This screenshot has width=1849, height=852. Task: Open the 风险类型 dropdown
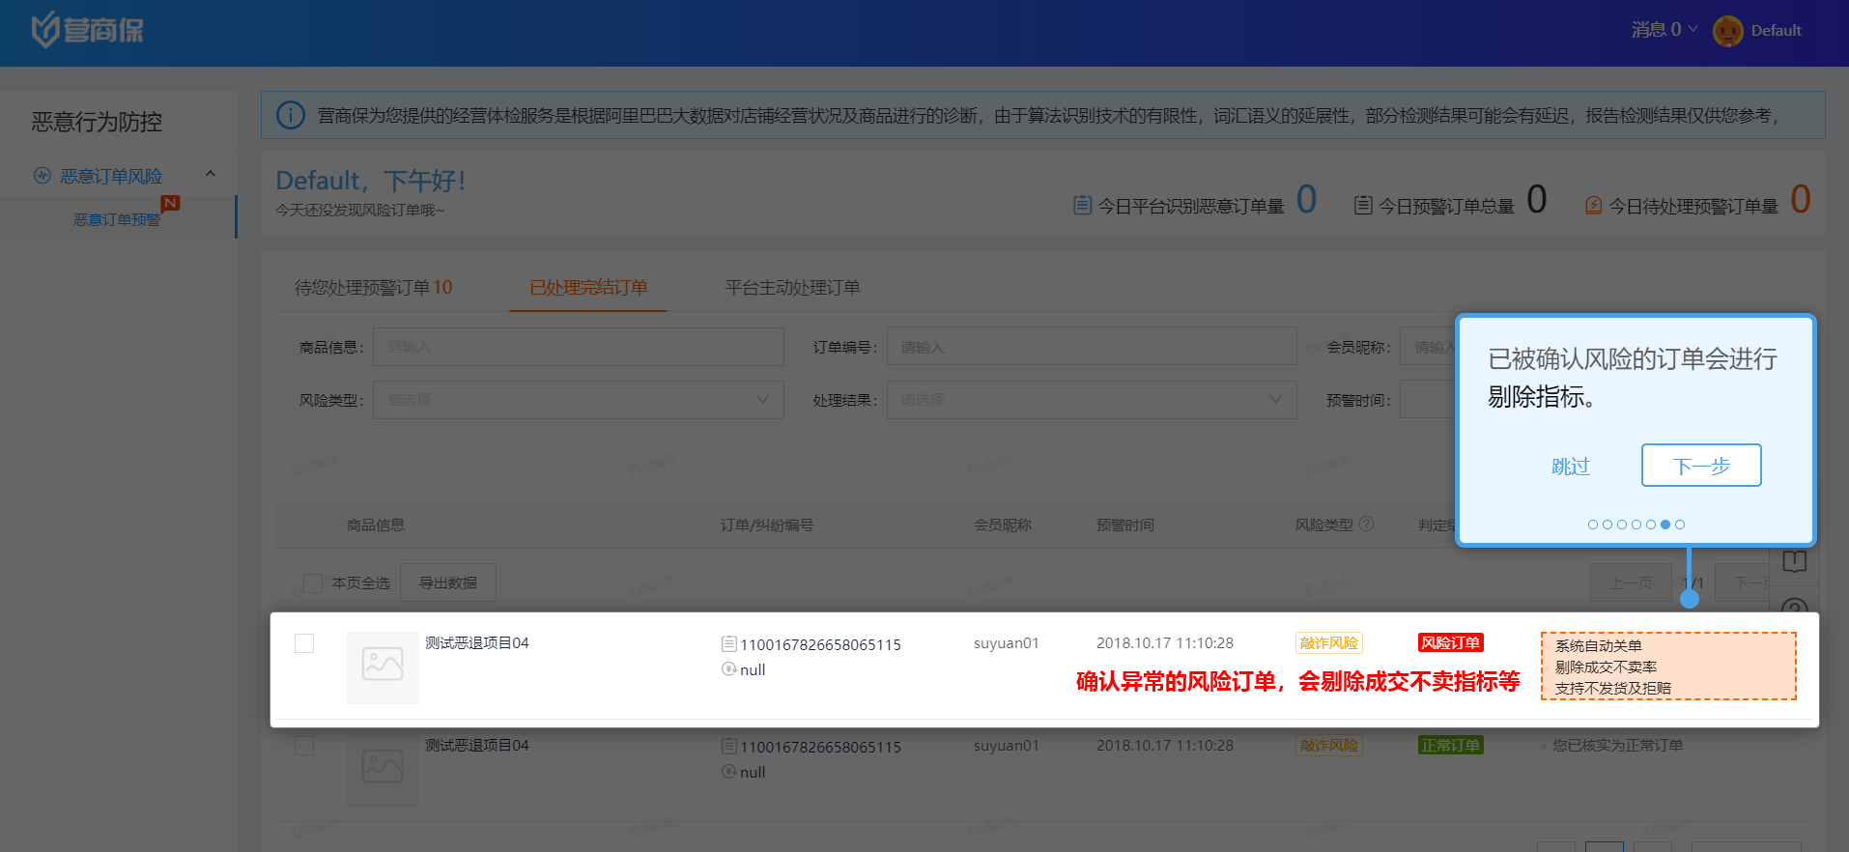click(x=578, y=400)
